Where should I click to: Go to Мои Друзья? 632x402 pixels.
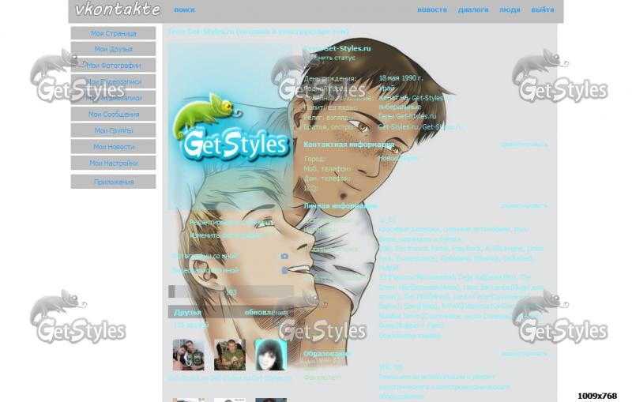point(113,49)
